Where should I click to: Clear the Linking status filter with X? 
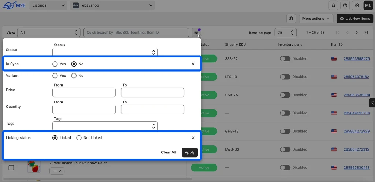pos(193,138)
